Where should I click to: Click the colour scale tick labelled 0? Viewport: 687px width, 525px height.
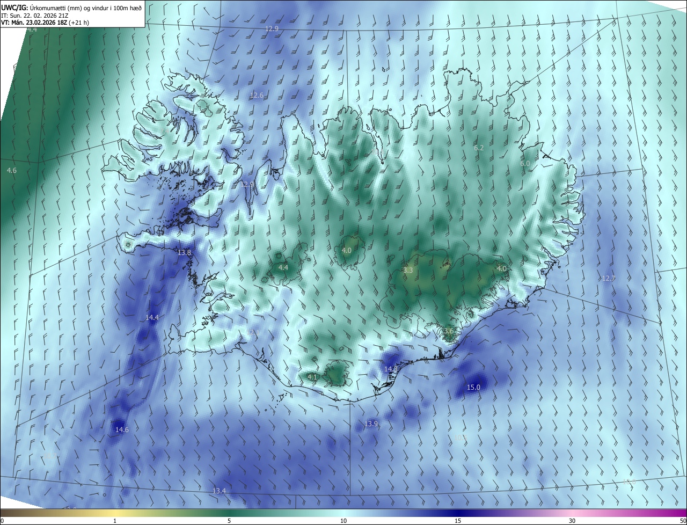[x=2, y=521]
